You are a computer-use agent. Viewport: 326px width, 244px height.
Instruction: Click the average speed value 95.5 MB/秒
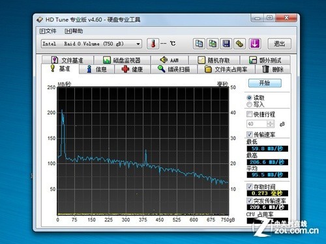(267, 175)
